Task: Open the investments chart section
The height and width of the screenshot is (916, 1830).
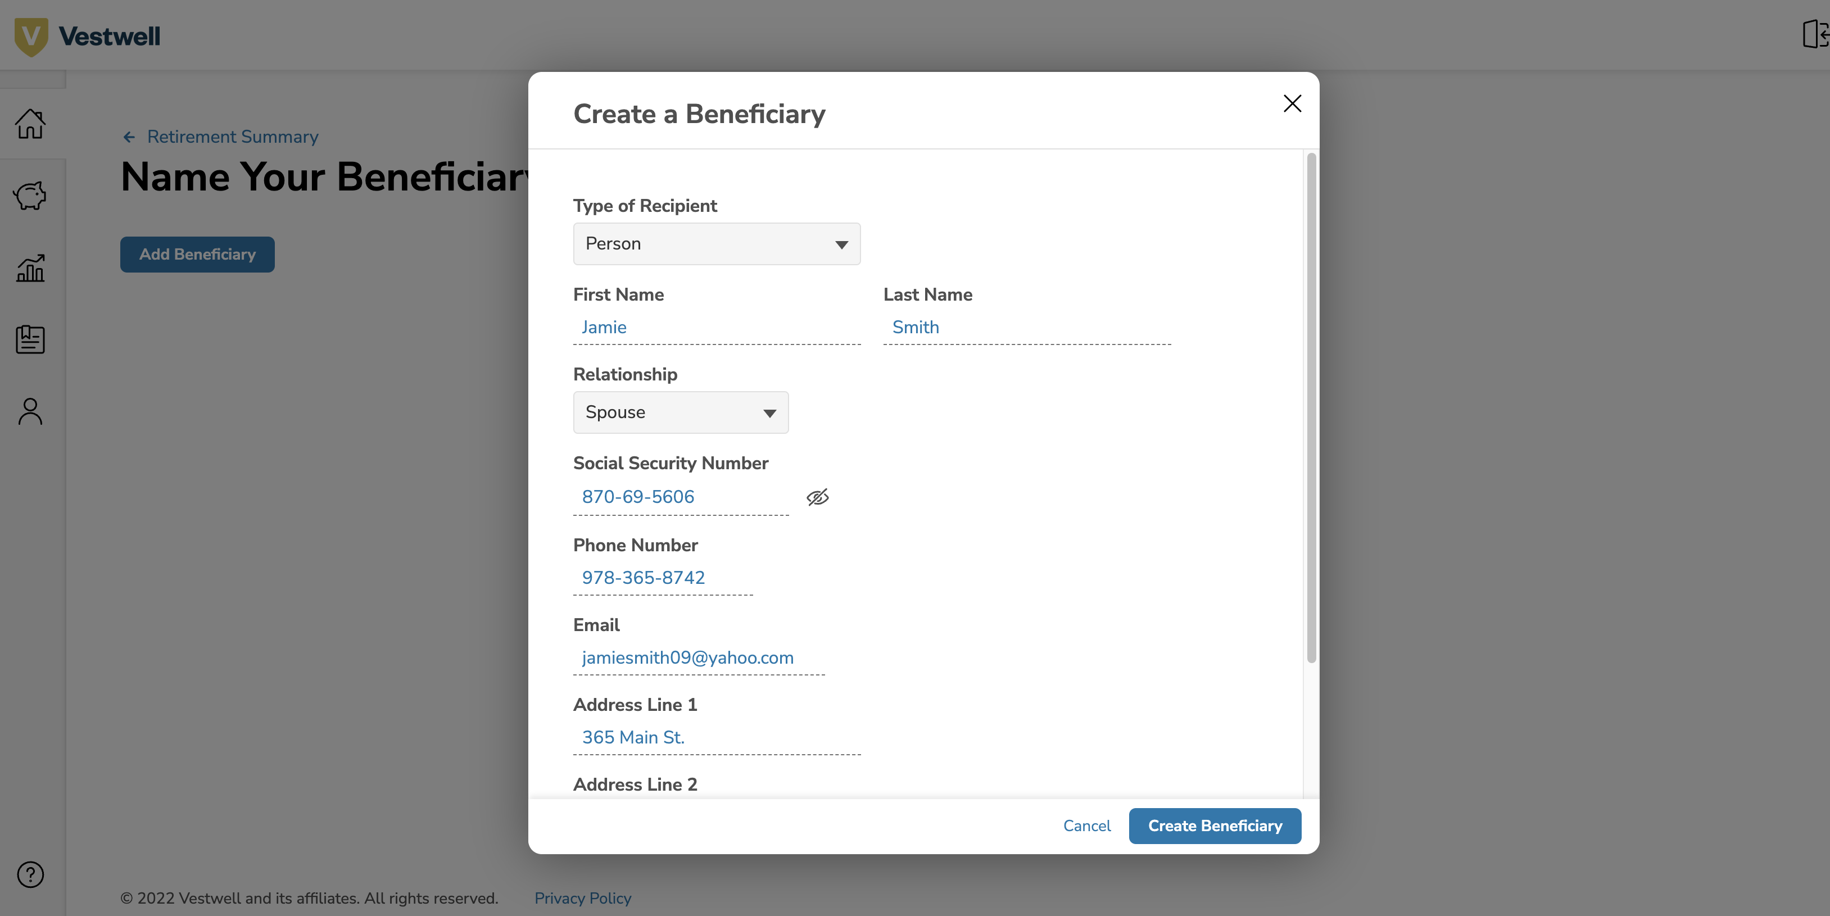Action: (30, 267)
